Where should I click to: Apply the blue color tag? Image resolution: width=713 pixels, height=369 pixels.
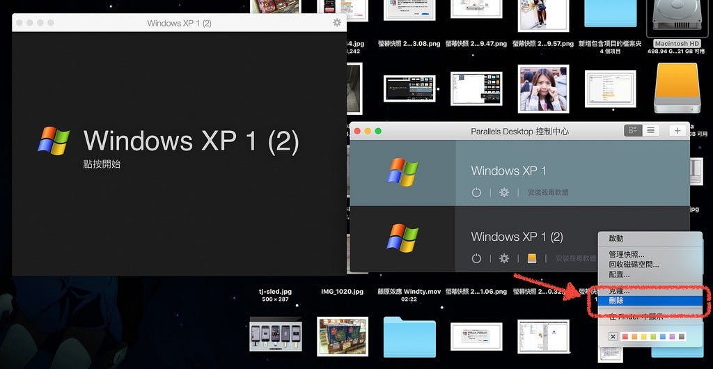point(663,337)
